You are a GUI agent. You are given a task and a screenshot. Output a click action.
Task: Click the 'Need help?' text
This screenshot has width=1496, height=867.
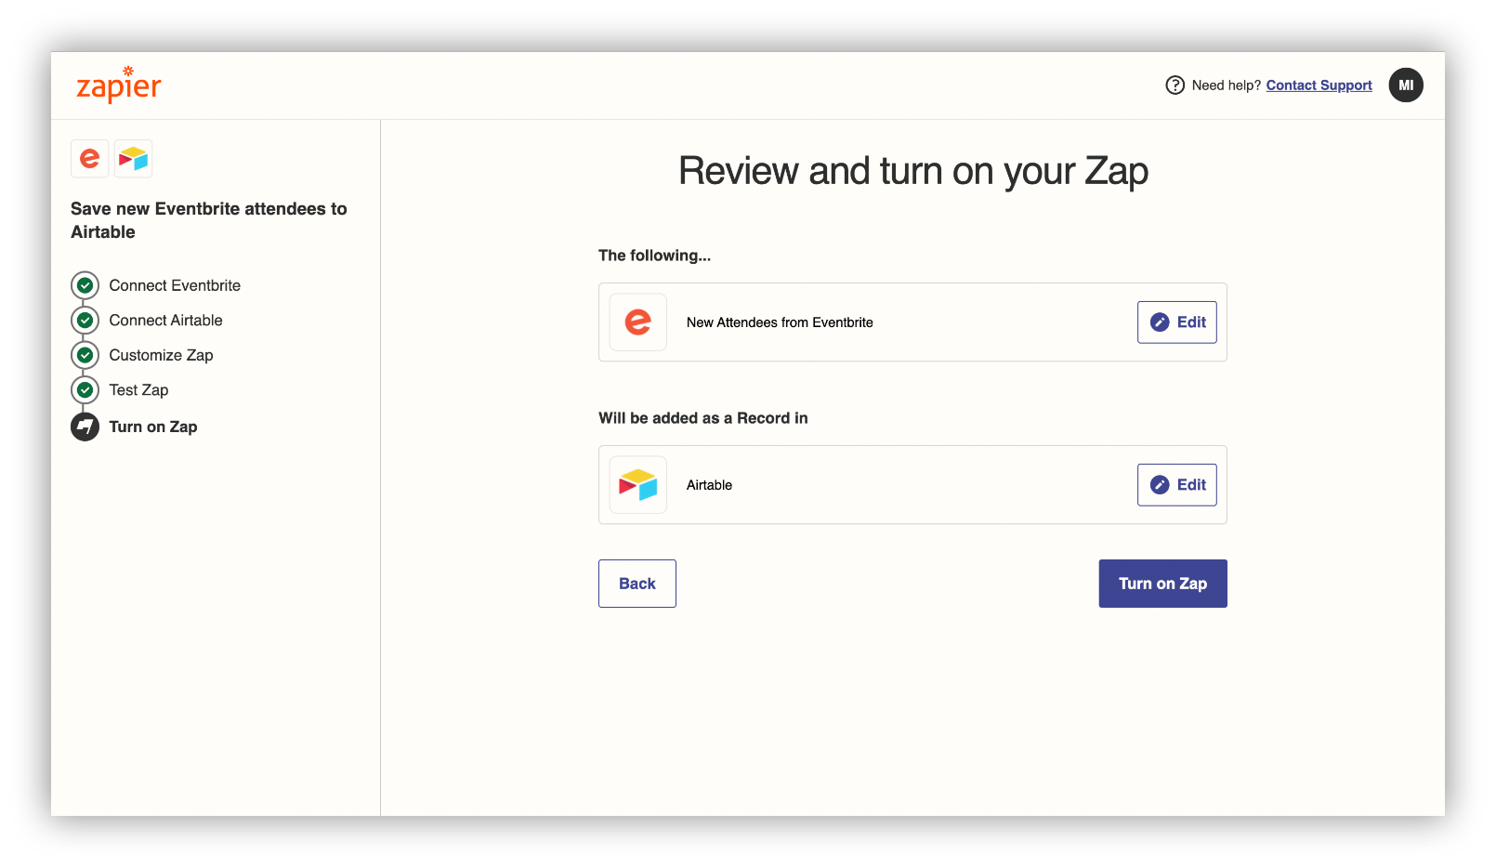click(1227, 85)
